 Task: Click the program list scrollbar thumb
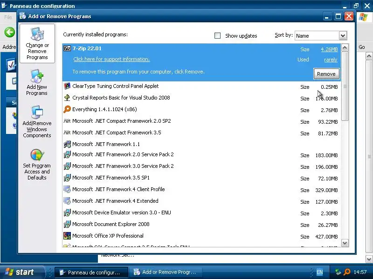tap(345, 86)
